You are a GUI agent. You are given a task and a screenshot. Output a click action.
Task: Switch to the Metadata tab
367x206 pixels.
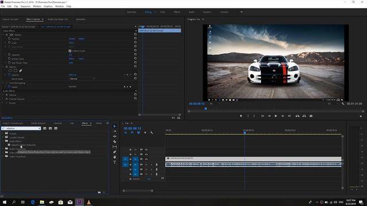pos(80,19)
